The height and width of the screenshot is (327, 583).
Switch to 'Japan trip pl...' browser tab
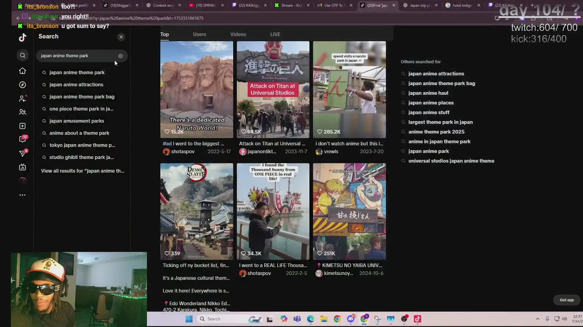point(419,5)
